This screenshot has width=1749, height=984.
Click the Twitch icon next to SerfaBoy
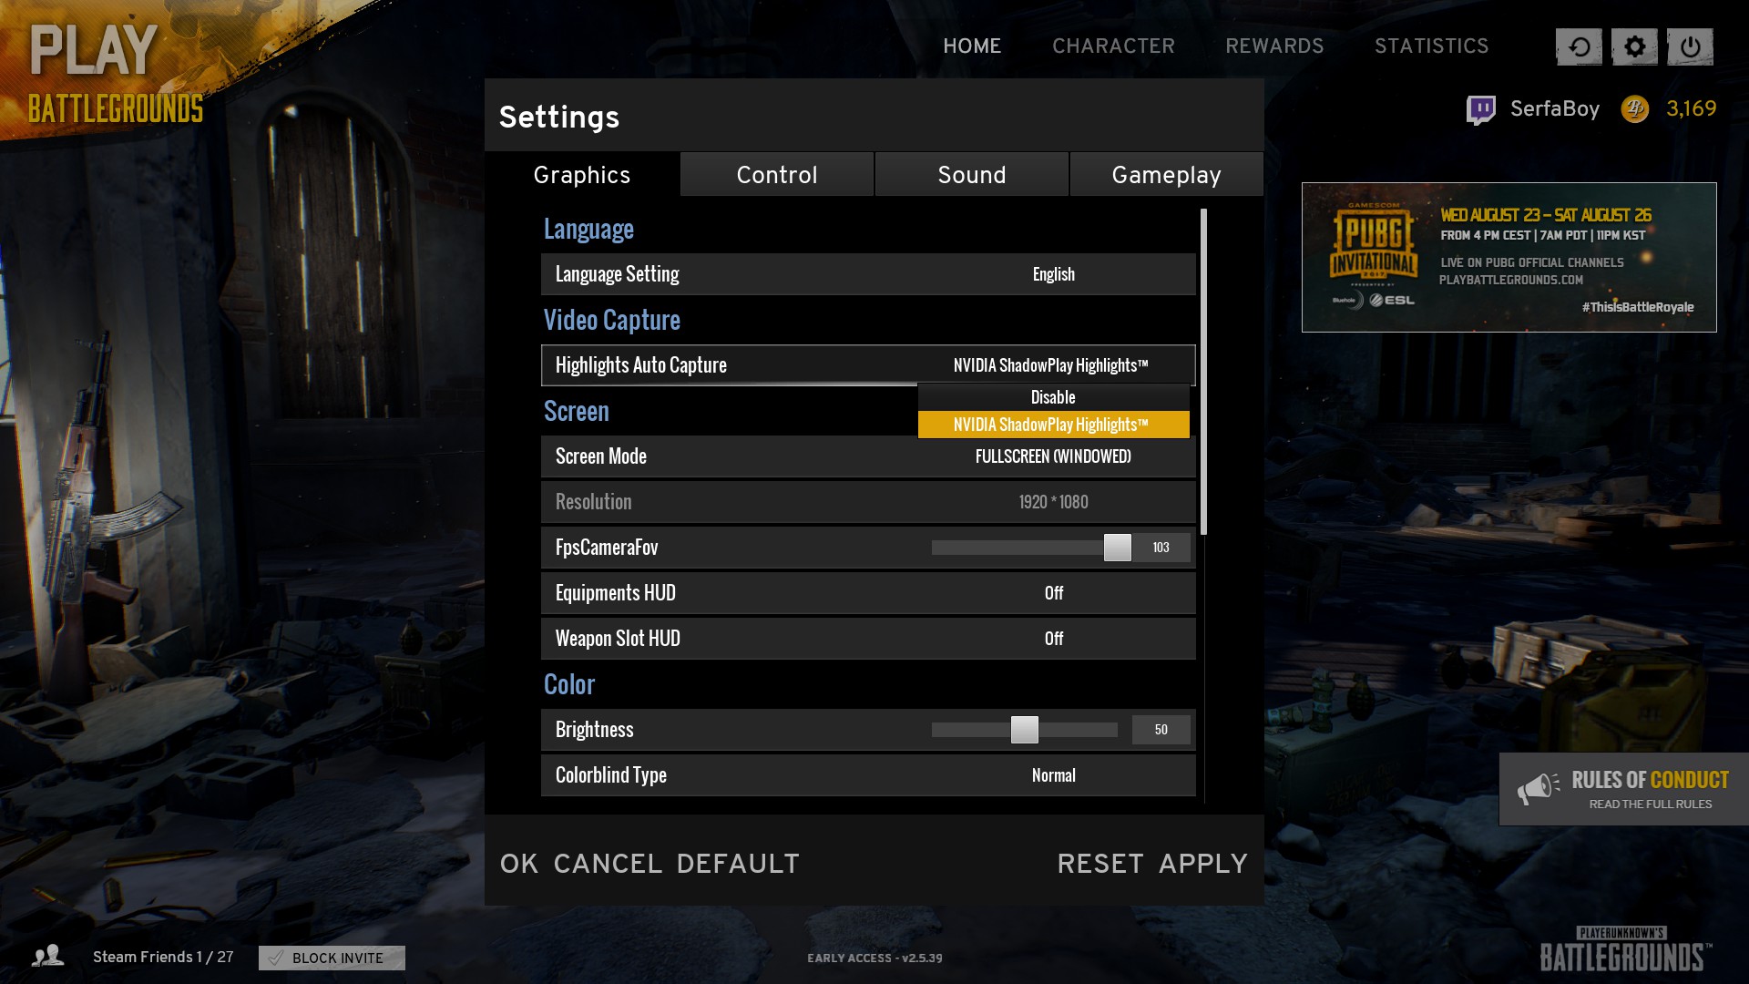pyautogui.click(x=1482, y=108)
